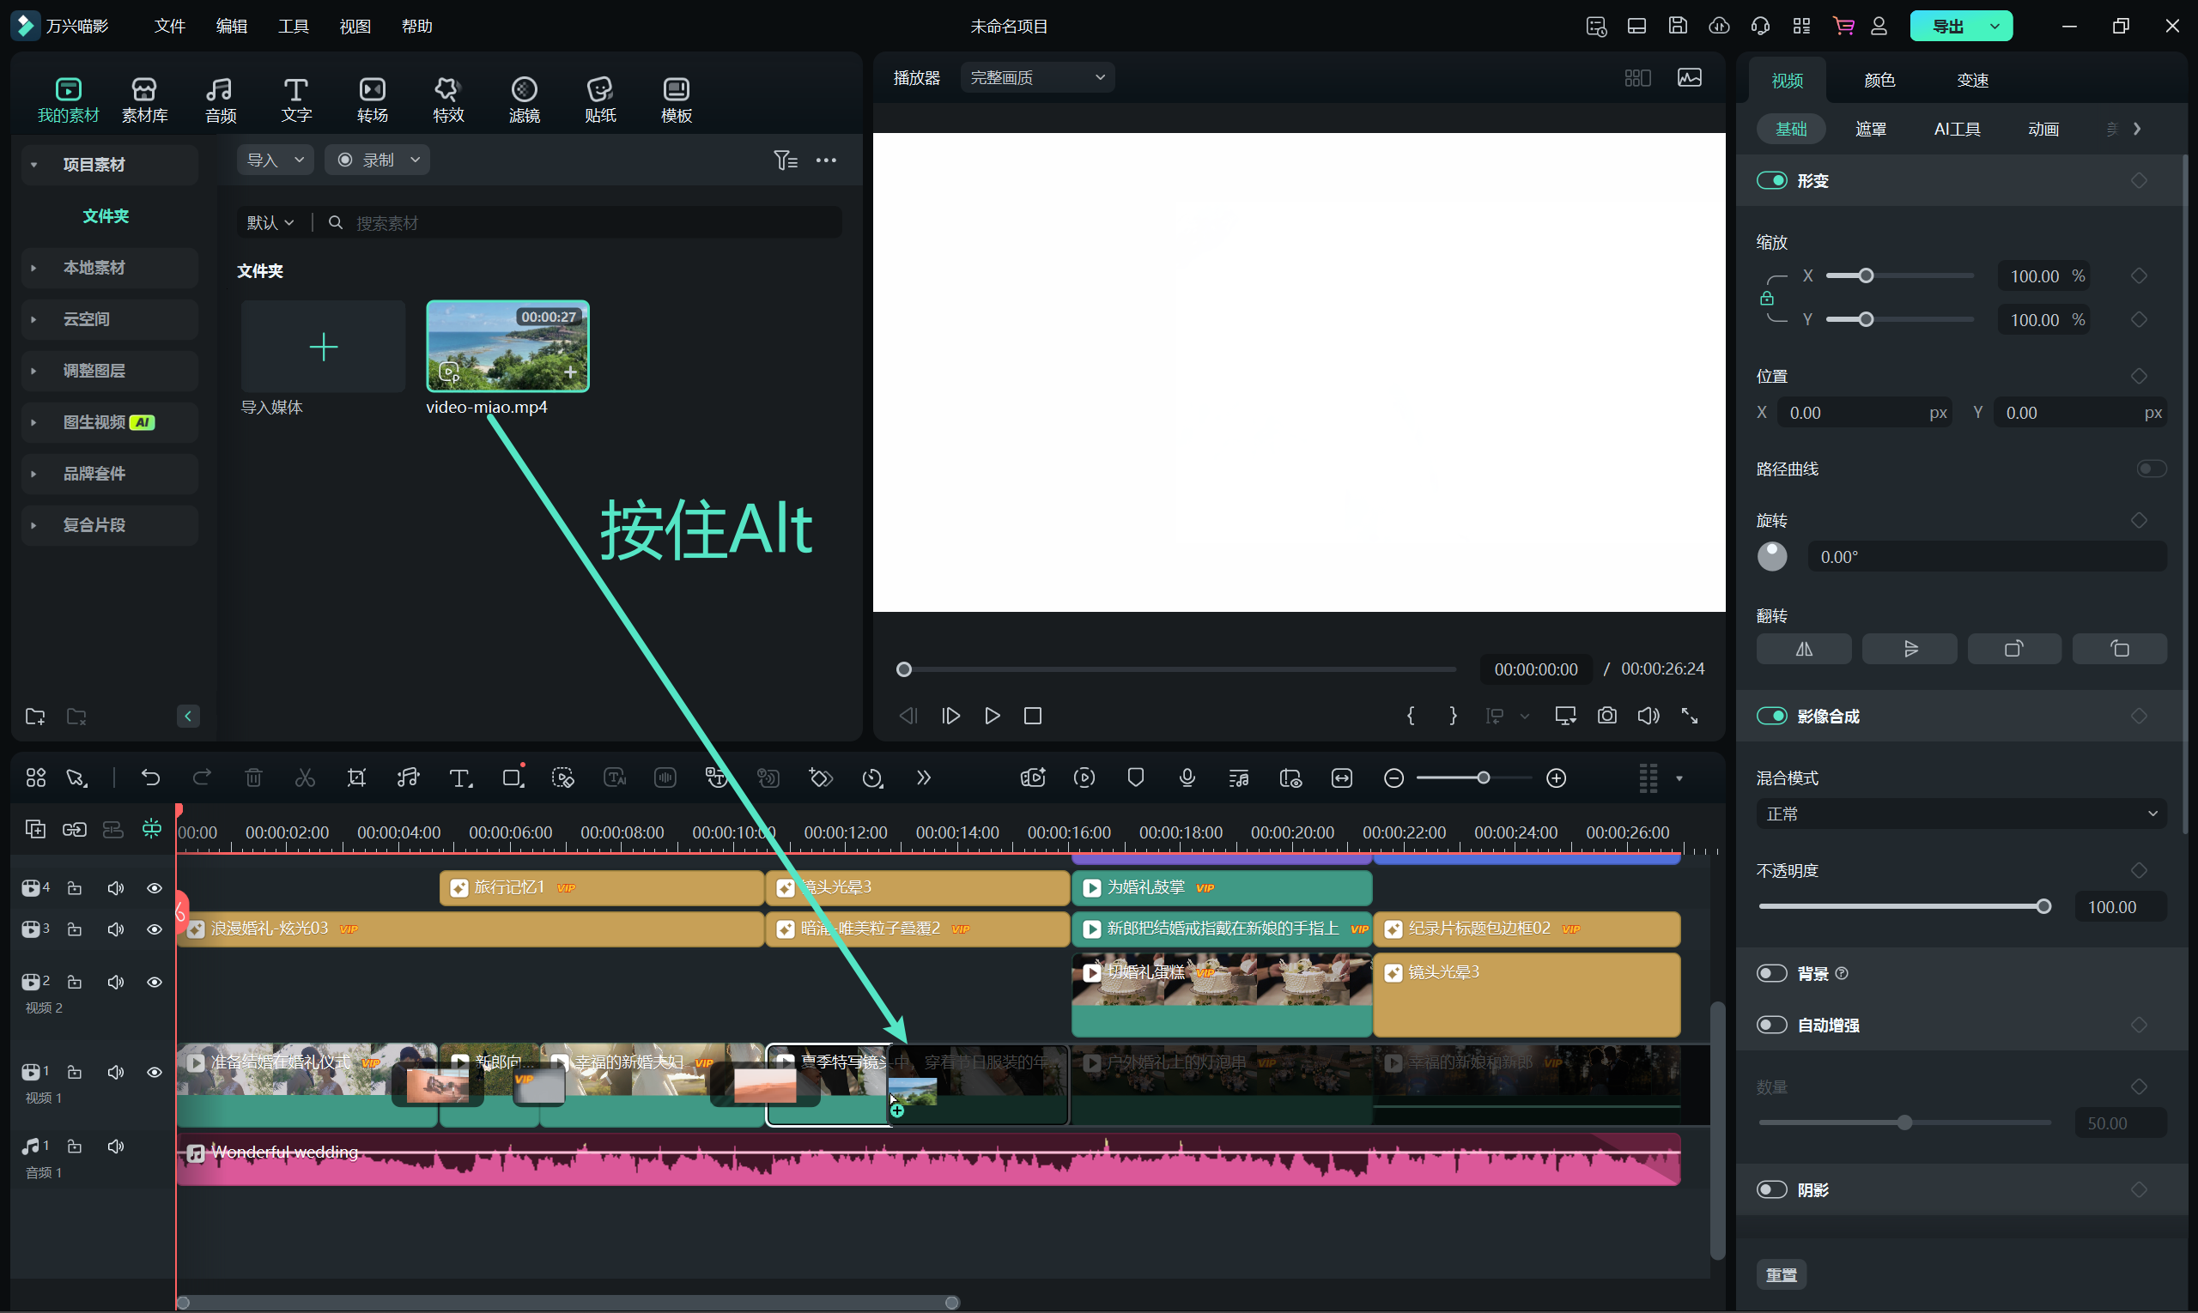Click the 导出 export button

point(1946,27)
